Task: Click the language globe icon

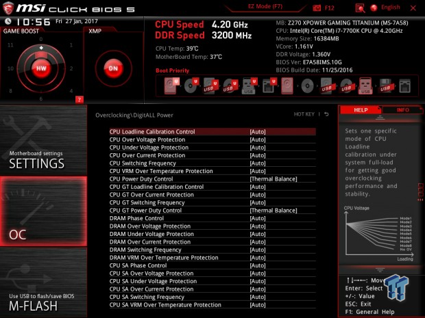Action: click(x=374, y=8)
